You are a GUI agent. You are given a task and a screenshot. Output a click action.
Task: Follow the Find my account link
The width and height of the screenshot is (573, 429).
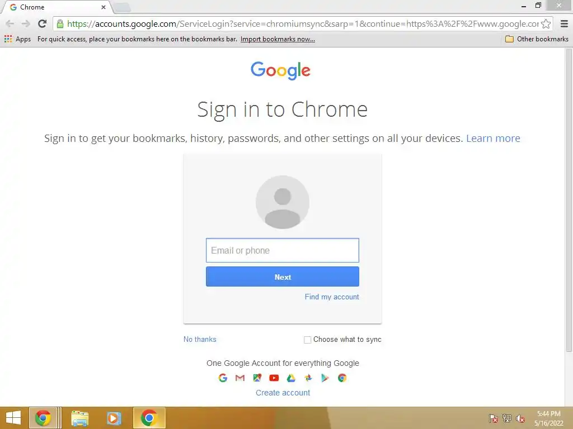(332, 297)
